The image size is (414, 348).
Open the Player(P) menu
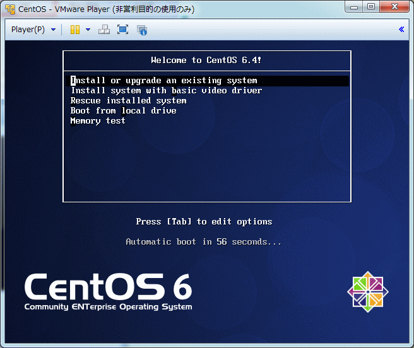(x=28, y=29)
